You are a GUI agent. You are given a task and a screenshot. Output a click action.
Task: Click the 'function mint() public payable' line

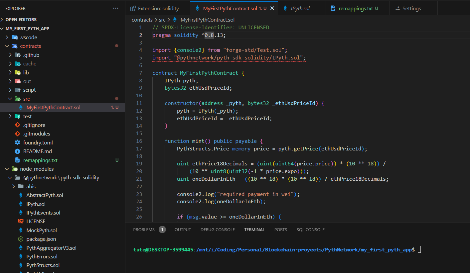214,141
